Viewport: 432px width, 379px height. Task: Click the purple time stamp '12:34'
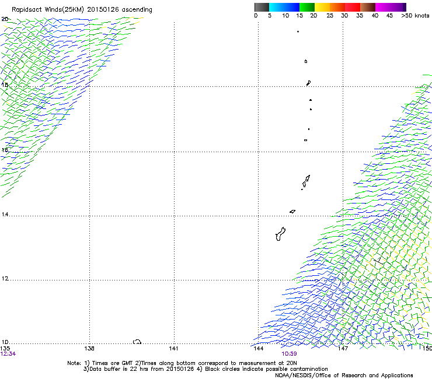point(8,354)
